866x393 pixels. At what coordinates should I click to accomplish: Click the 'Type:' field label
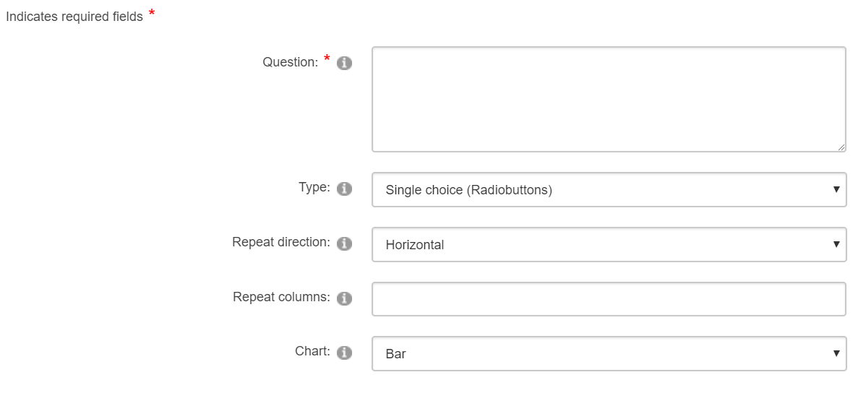pos(314,188)
